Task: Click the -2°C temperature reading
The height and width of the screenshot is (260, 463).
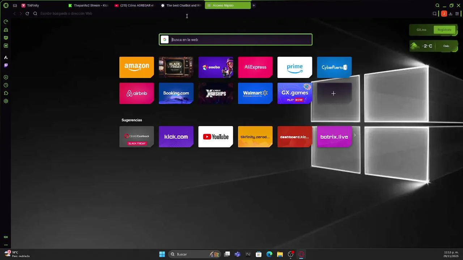Action: tap(427, 46)
